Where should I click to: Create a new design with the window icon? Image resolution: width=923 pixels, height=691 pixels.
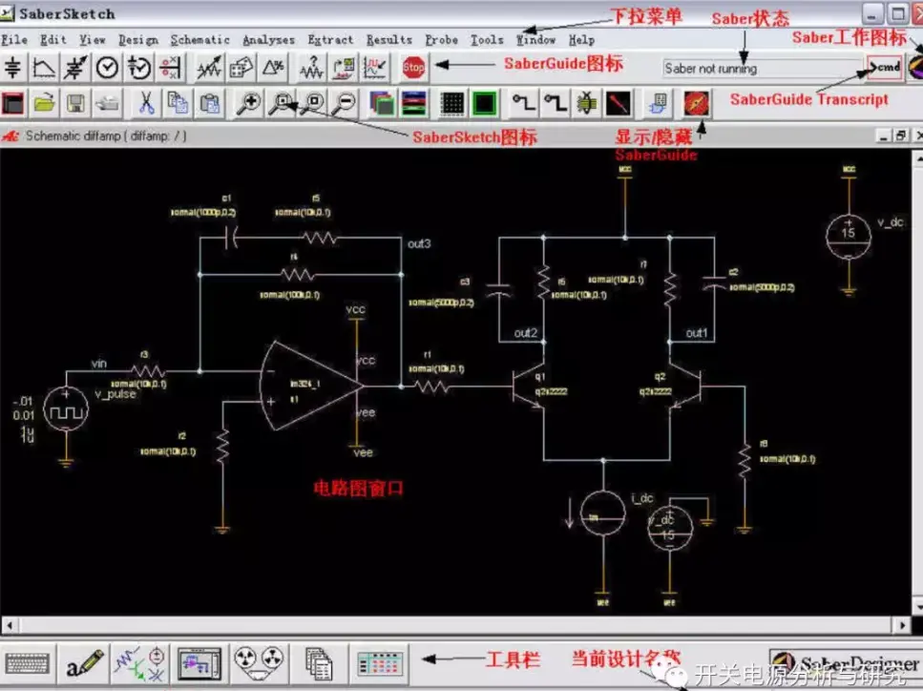tap(13, 104)
